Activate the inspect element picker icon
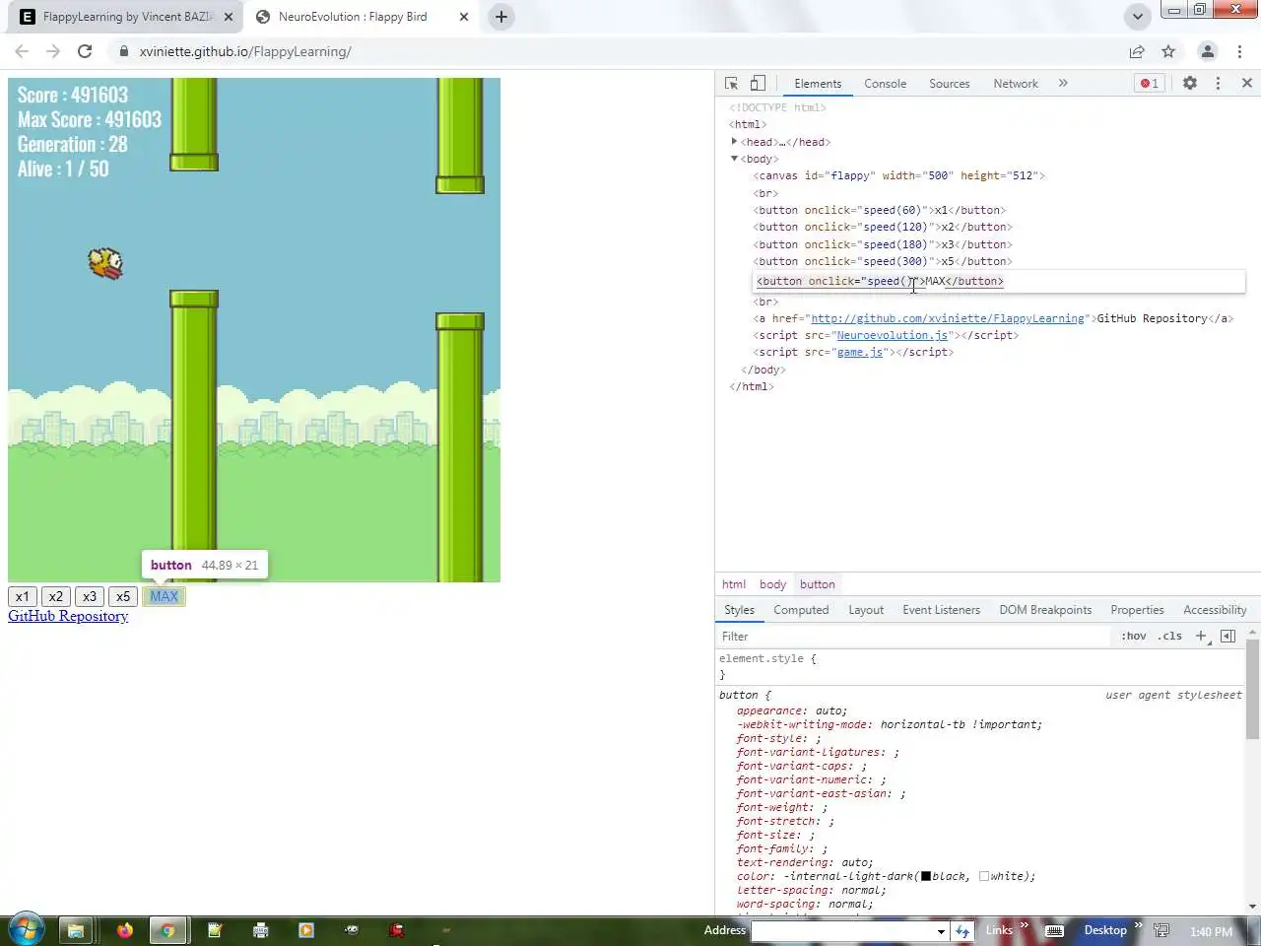Viewport: 1261px width, 946px height. pyautogui.click(x=731, y=84)
